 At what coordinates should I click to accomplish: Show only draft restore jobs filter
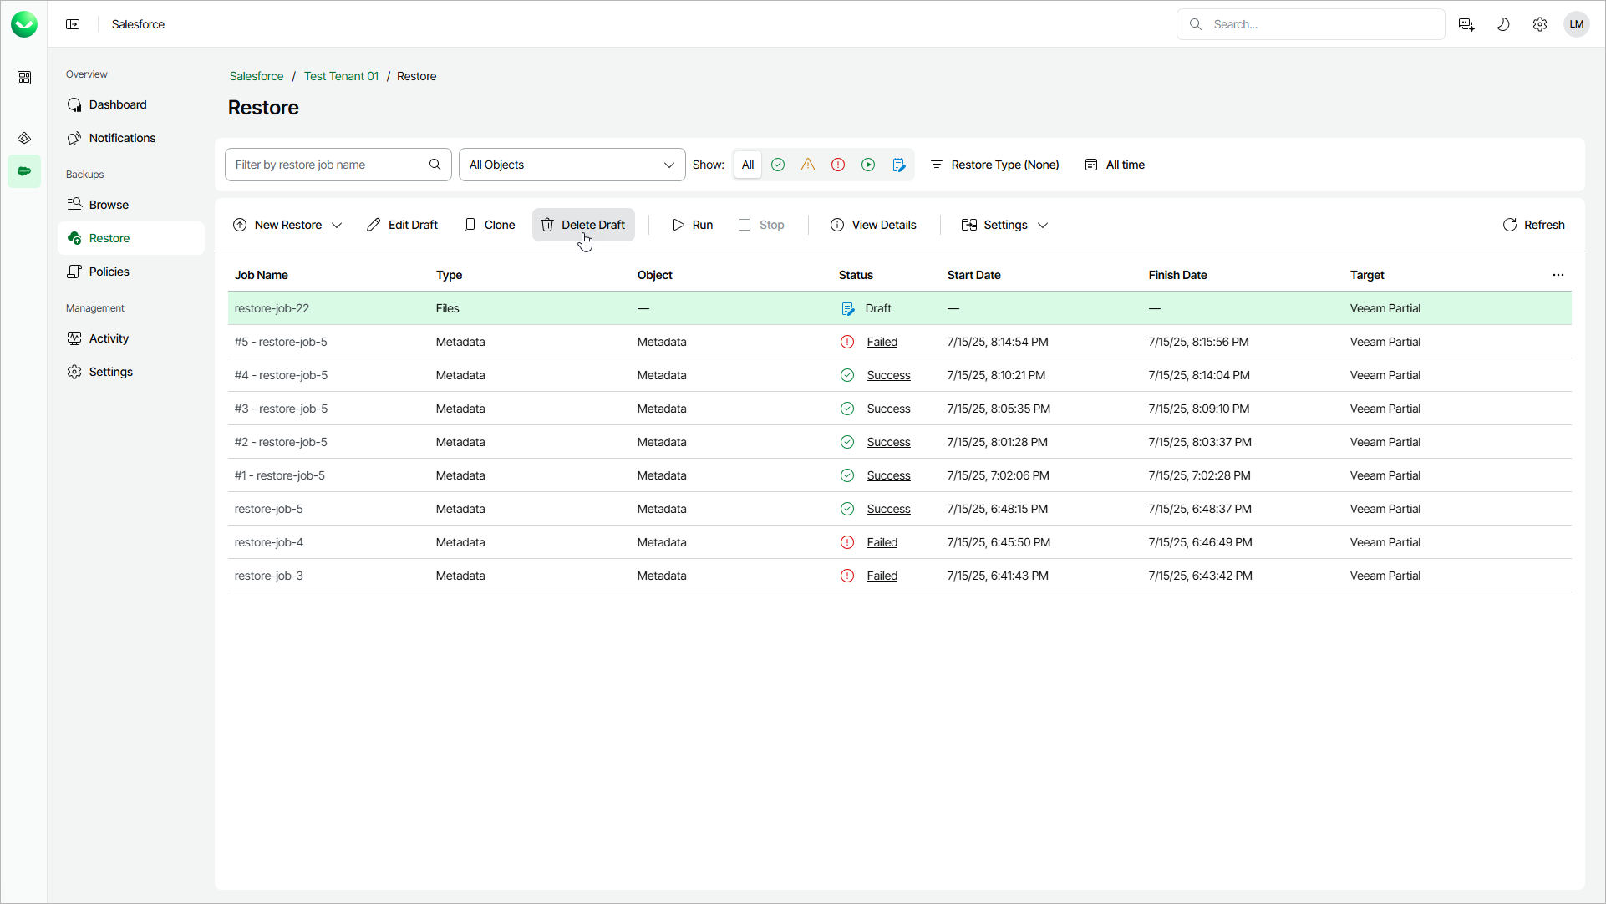click(899, 165)
